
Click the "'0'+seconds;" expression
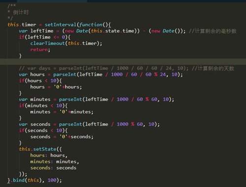tap(76, 136)
